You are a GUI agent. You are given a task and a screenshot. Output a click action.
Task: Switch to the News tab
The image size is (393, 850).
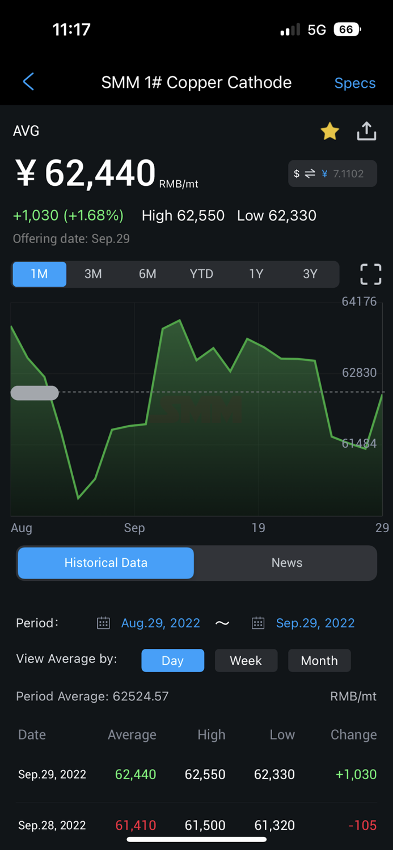tap(286, 563)
